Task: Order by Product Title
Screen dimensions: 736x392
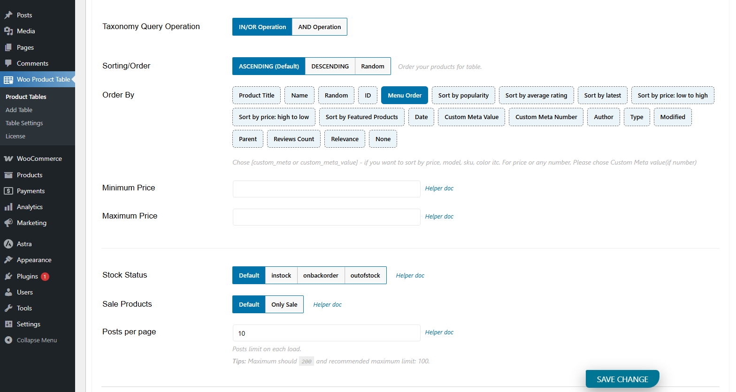Action: [257, 95]
